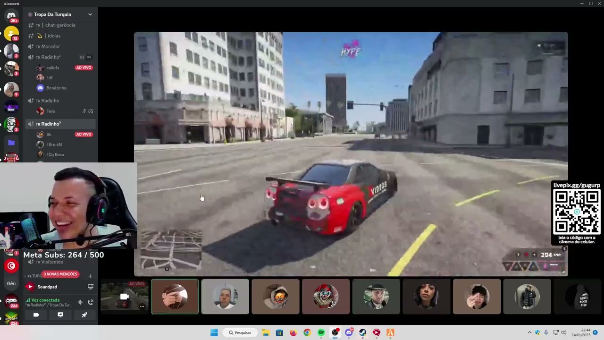Click user '! df' in voice channel
The width and height of the screenshot is (604, 340).
(x=50, y=77)
